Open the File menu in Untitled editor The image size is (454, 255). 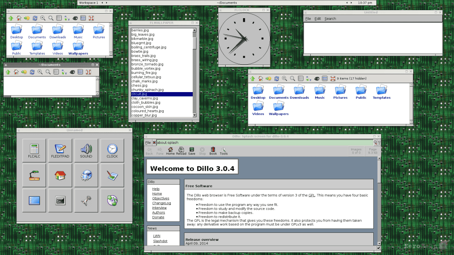pyautogui.click(x=308, y=19)
